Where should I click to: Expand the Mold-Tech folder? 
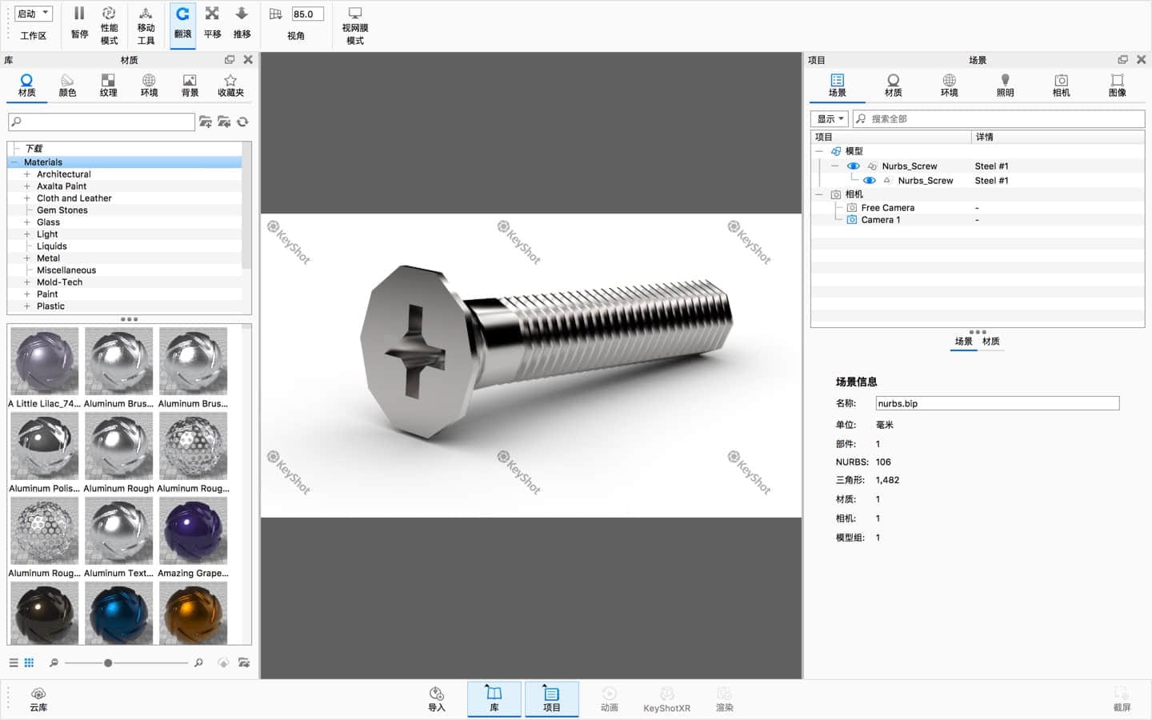point(26,282)
